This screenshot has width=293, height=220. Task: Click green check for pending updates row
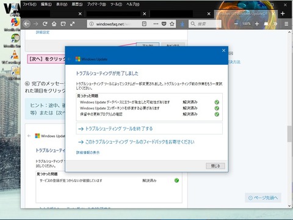(217, 114)
